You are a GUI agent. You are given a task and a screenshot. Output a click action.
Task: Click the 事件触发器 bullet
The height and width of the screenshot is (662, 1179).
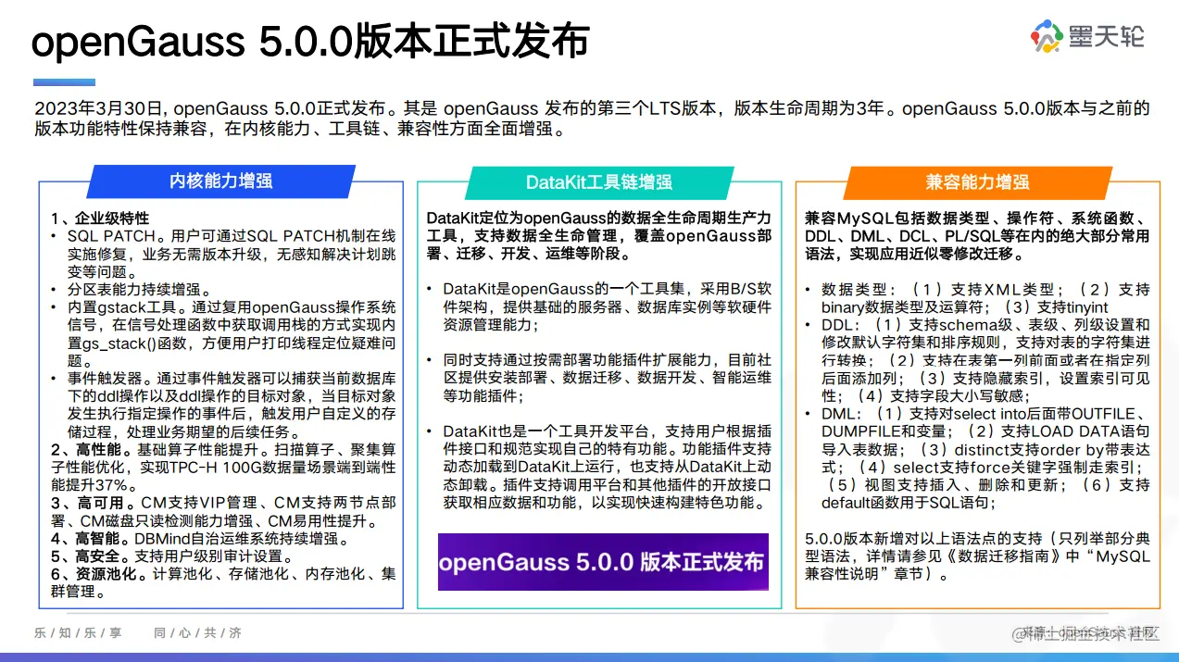(223, 406)
